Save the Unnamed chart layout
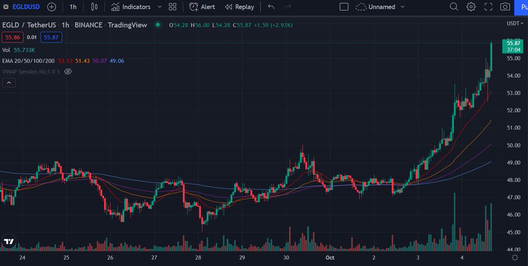The width and height of the screenshot is (528, 266). click(x=375, y=7)
